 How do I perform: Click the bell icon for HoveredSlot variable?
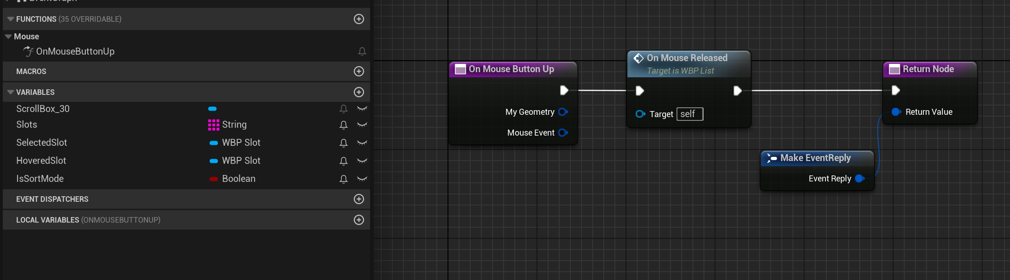(344, 161)
